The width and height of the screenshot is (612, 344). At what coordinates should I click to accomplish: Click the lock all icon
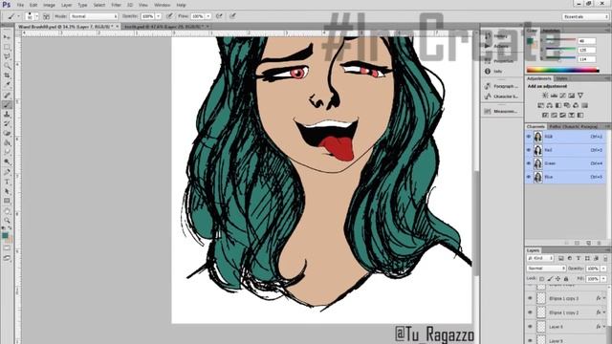[x=566, y=278]
